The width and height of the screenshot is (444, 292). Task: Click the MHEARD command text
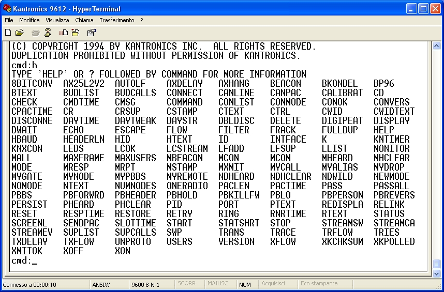(337, 158)
